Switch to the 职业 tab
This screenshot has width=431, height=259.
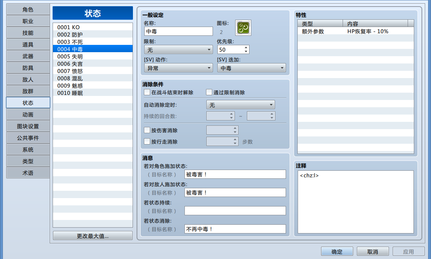(x=28, y=21)
